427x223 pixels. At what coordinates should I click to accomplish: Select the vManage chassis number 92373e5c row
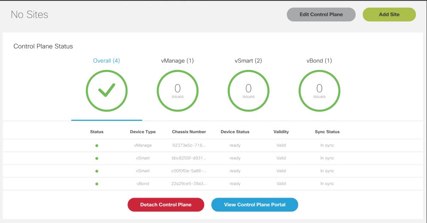point(213,145)
